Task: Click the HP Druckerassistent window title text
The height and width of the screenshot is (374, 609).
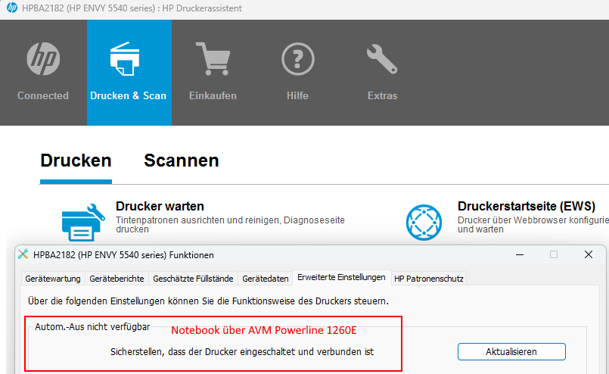Action: pos(132,8)
